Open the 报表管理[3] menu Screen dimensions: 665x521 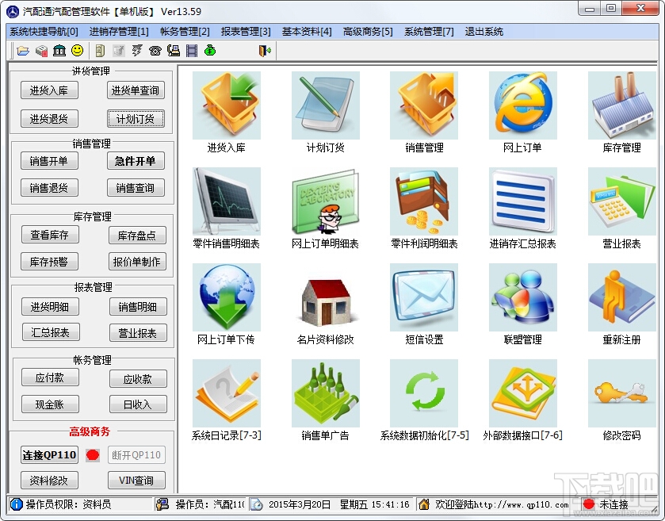click(246, 32)
